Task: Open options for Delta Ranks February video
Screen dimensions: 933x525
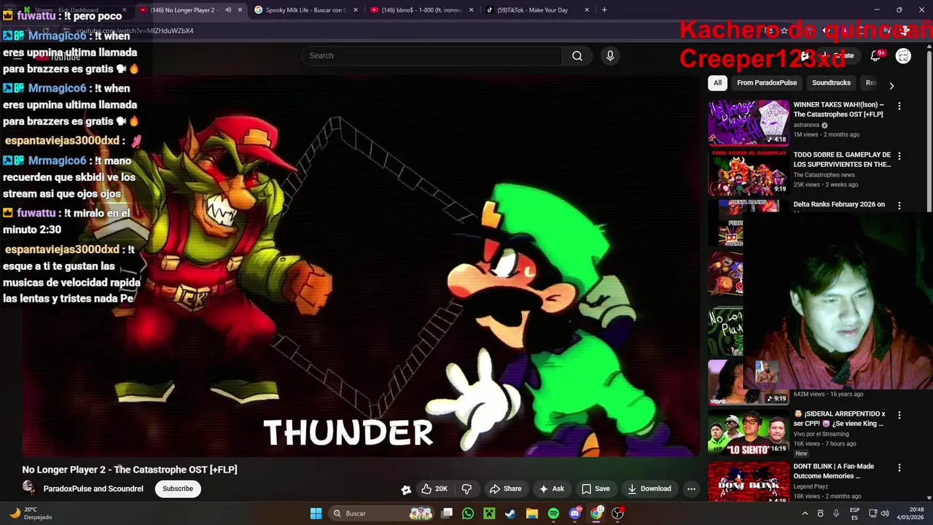Action: click(x=899, y=206)
